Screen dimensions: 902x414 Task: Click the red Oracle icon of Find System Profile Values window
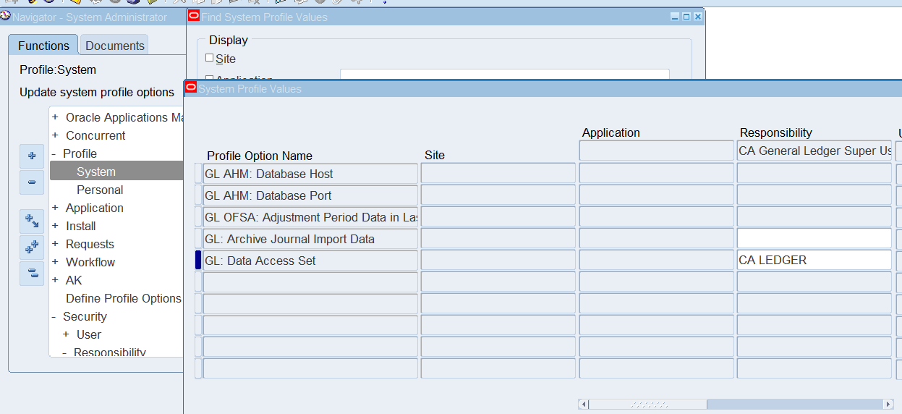194,16
